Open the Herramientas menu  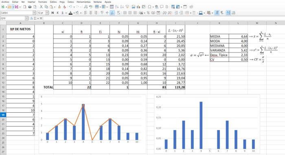(x=83, y=2)
